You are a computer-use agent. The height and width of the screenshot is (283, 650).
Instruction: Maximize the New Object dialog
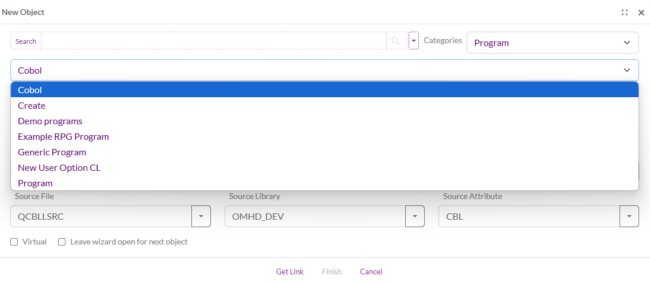(x=625, y=12)
